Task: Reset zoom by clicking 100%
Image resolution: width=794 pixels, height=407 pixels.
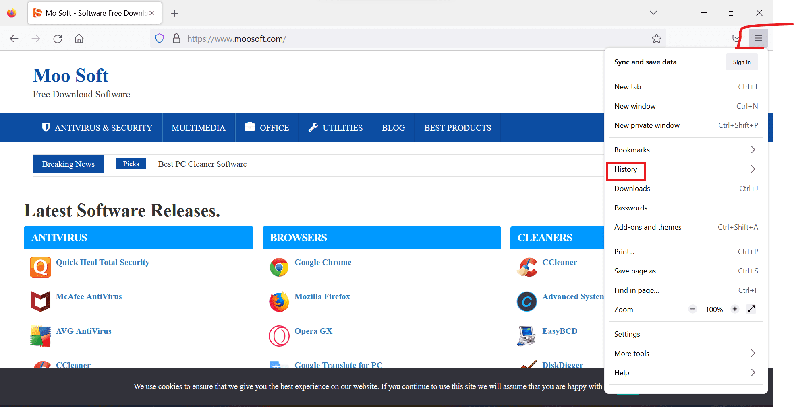Action: [x=714, y=310]
